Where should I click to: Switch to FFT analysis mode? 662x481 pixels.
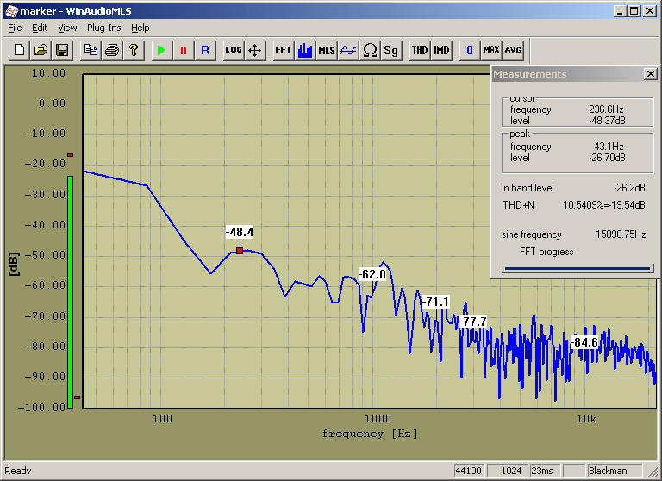pos(283,50)
